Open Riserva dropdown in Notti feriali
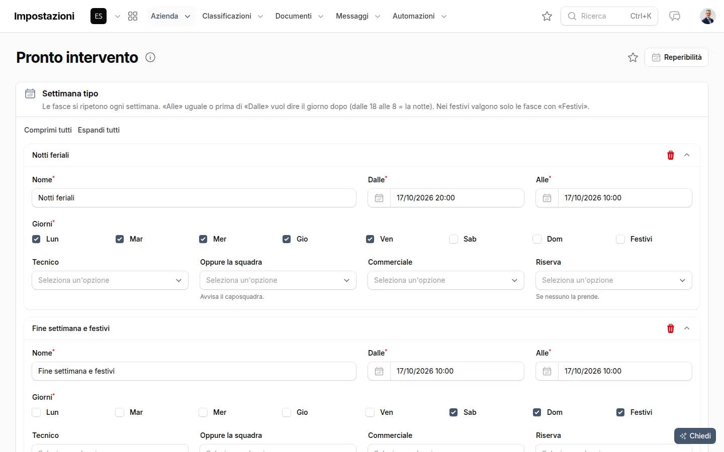 pos(614,280)
